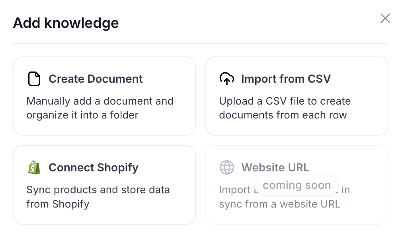Click 'sync from a website URL' text

(279, 204)
